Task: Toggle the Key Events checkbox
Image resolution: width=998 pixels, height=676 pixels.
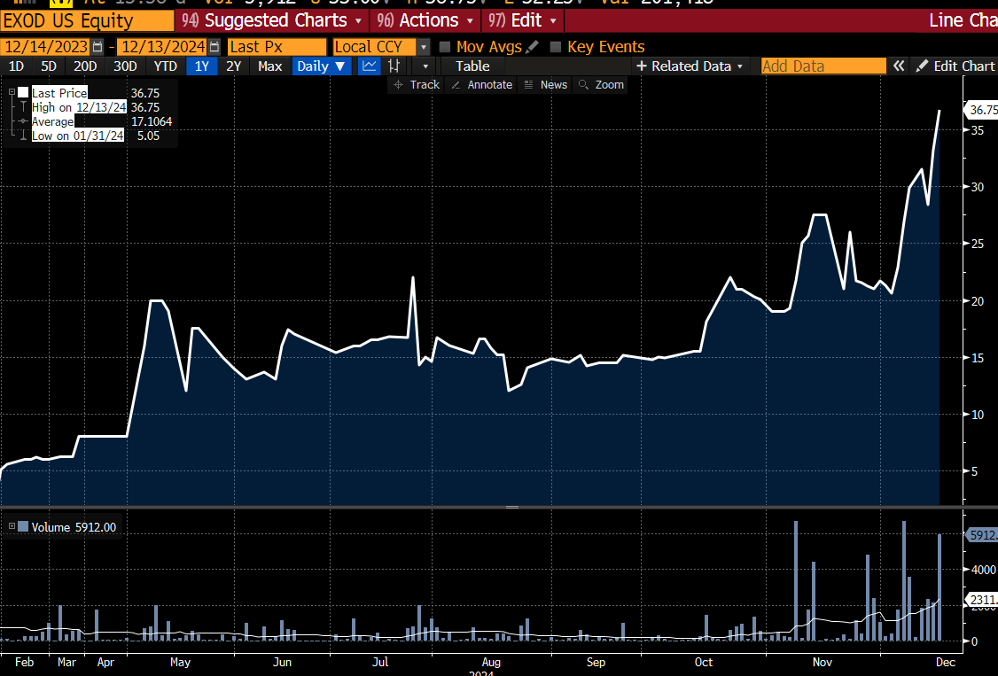Action: pyautogui.click(x=557, y=46)
